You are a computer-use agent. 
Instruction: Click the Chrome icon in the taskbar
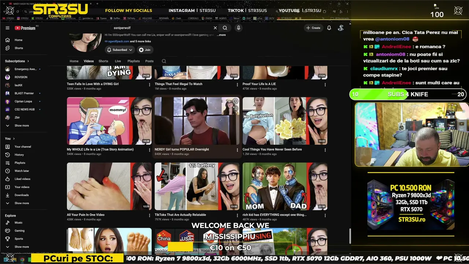point(22,260)
